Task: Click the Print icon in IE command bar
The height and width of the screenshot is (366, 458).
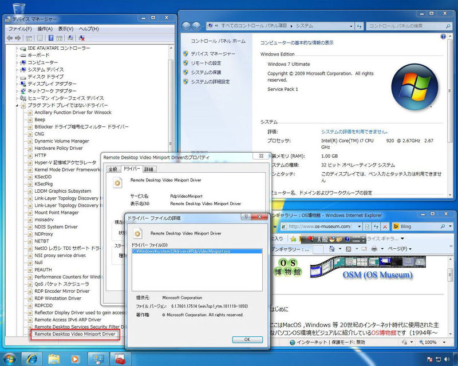Action: click(374, 249)
